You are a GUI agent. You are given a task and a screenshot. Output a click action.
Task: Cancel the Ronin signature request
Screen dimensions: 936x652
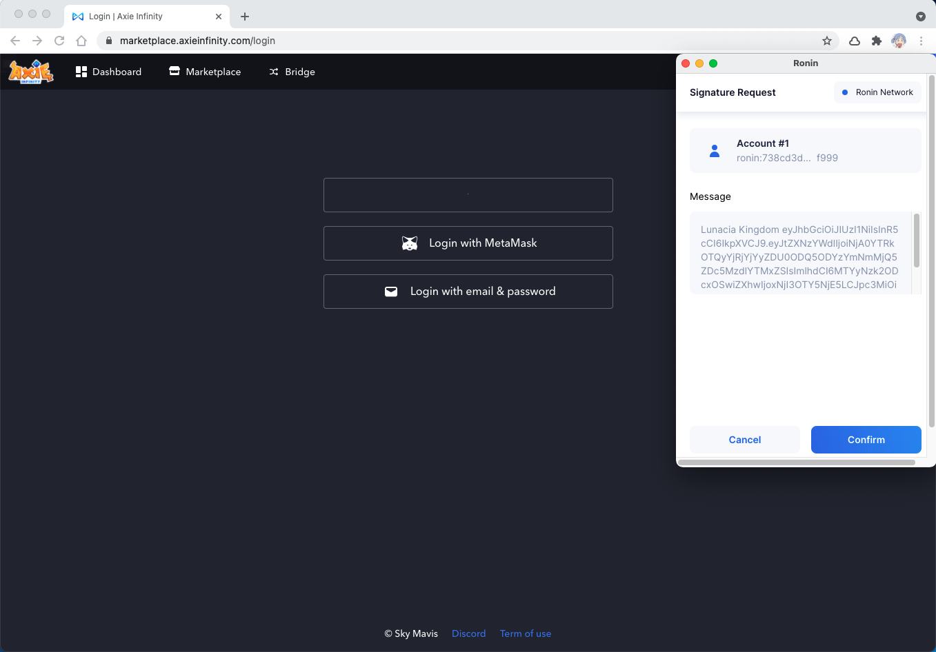(745, 440)
